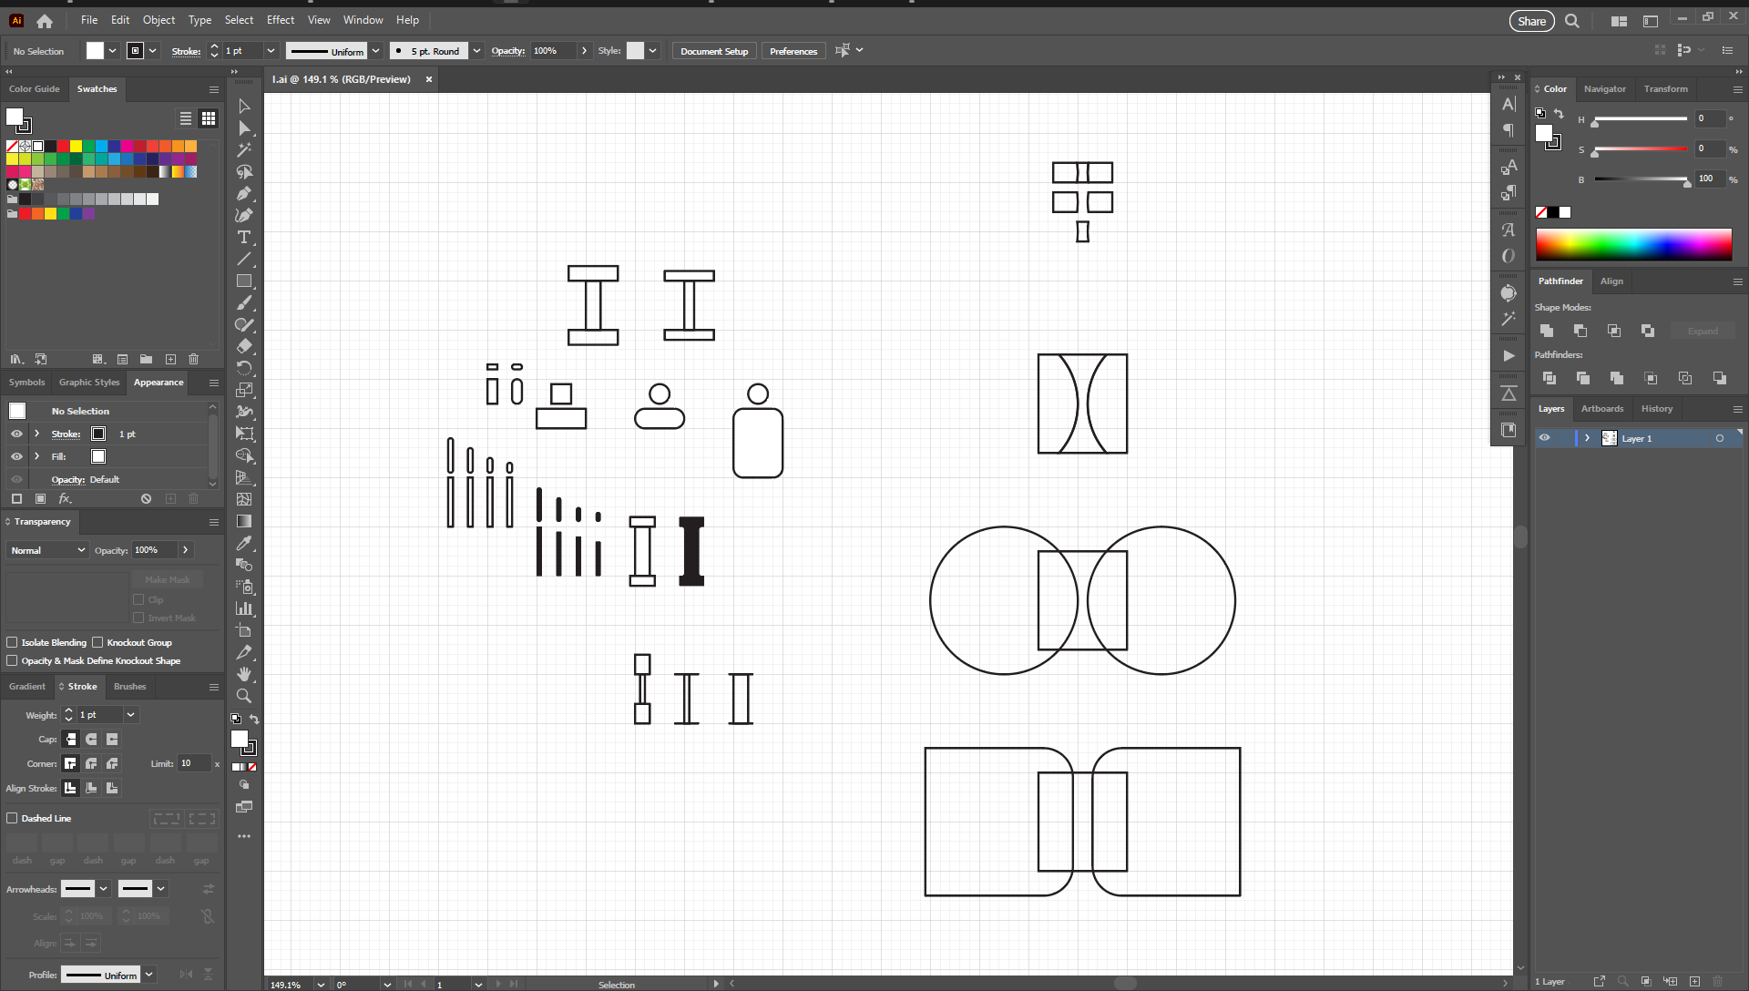Viewport: 1749px width, 991px height.
Task: Select the Zoom tool
Action: 244,696
